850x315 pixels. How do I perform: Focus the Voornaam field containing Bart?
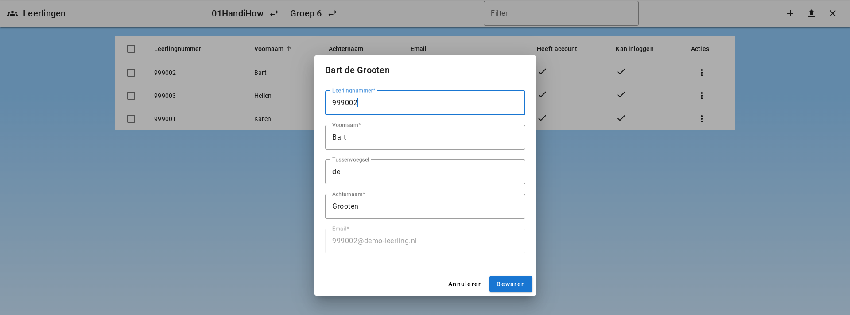point(425,137)
